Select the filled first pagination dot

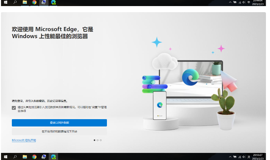point(94,140)
